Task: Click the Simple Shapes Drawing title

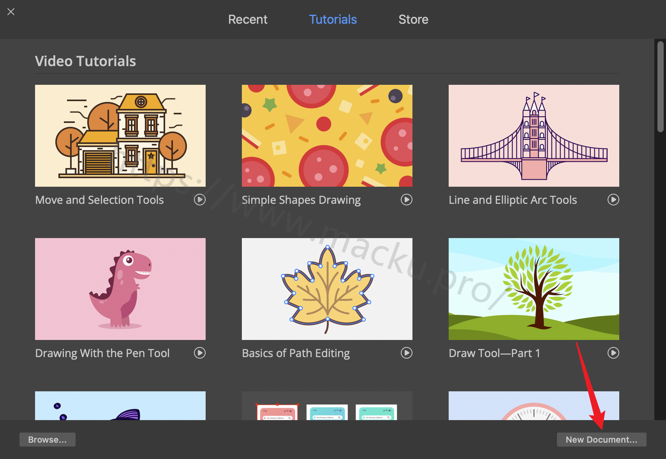Action: [x=301, y=200]
